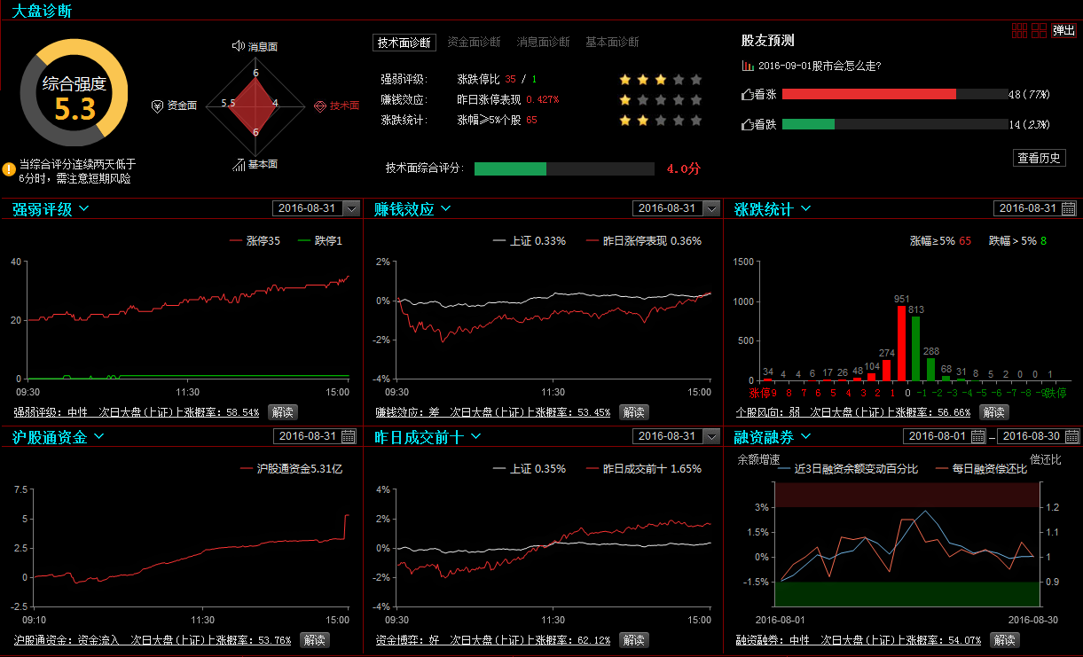
Task: Click 解读 button under 涨跌统计 chart
Action: pos(993,412)
